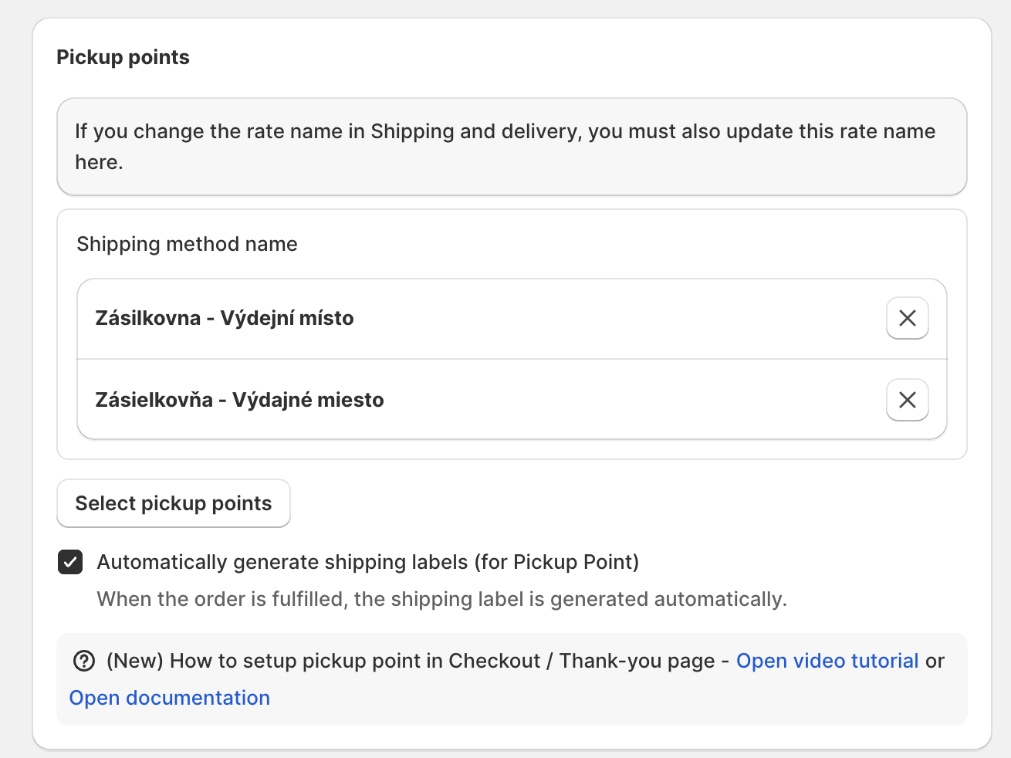
Task: Click the rate name change notice banner
Action: click(x=512, y=147)
